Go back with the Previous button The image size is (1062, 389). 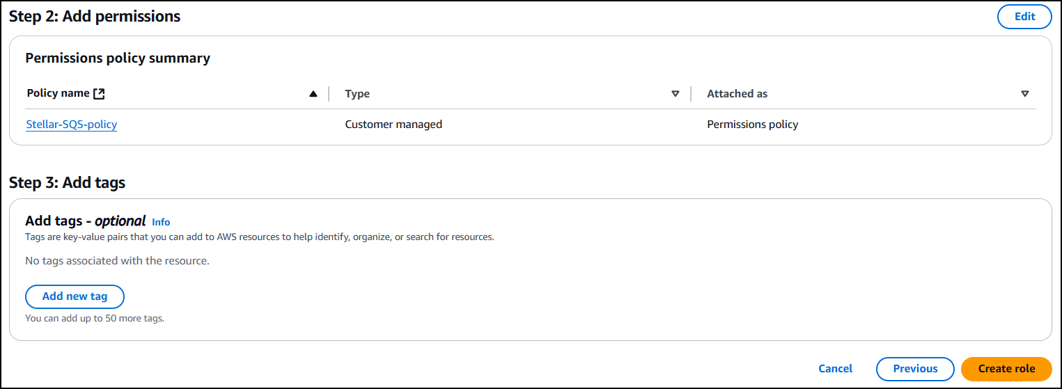915,369
